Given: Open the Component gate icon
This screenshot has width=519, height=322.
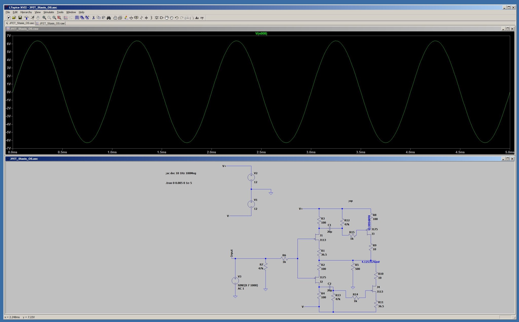Looking at the screenshot, I should coord(161,18).
